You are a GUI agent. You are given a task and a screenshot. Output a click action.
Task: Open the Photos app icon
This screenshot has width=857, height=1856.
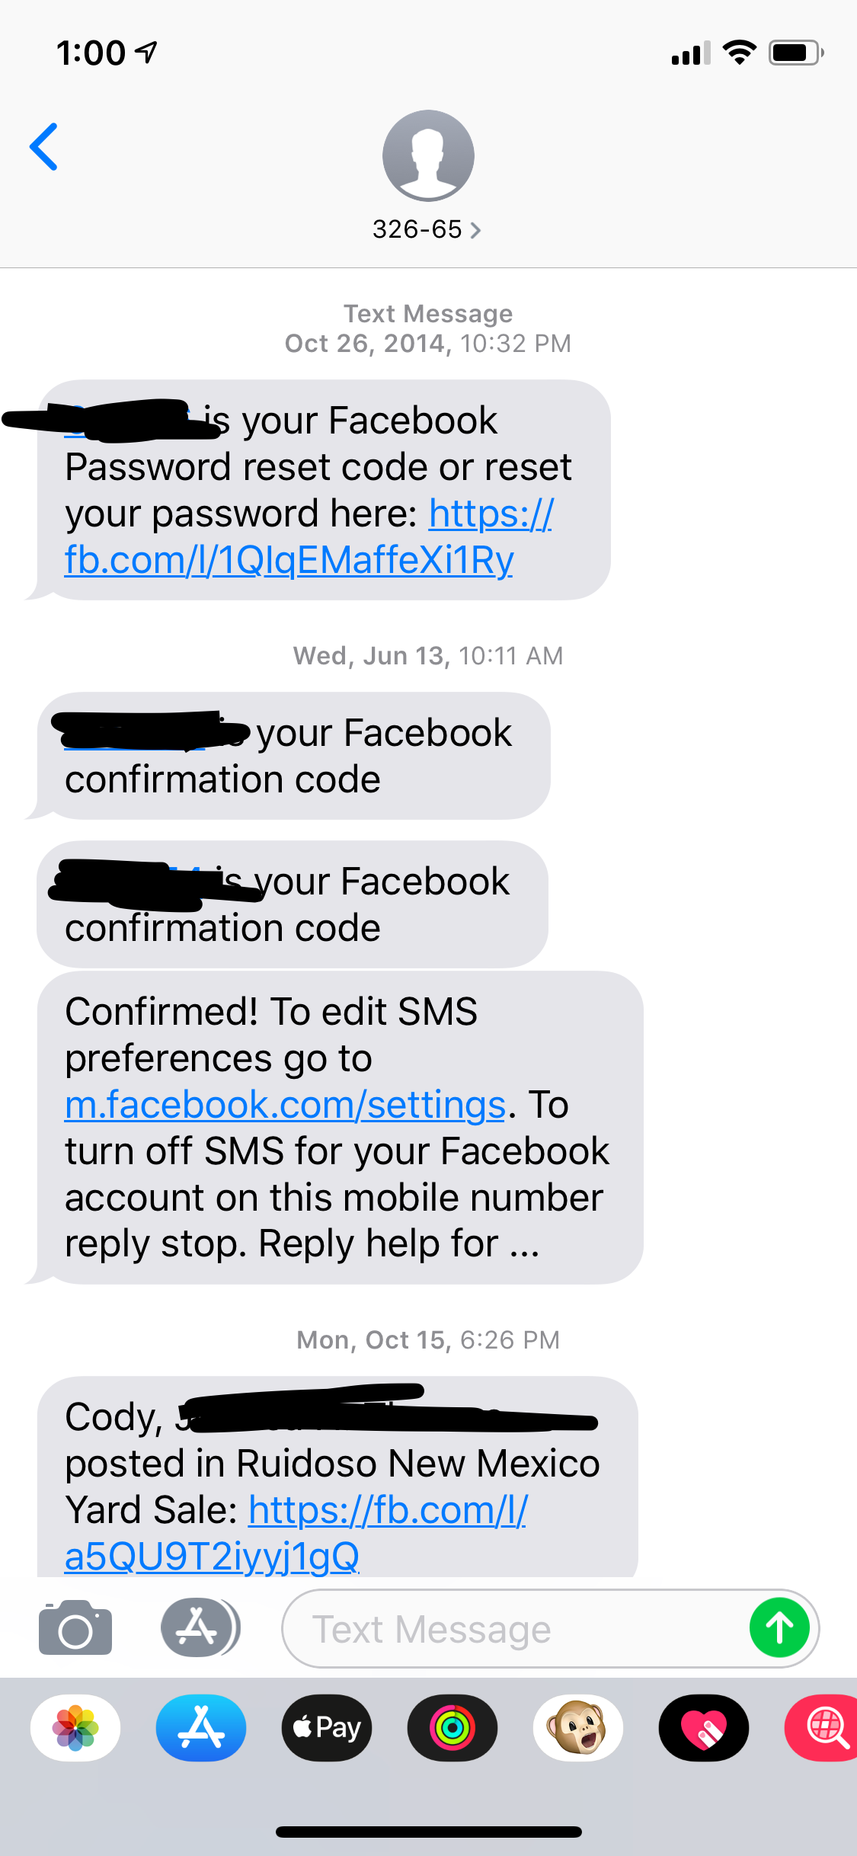click(75, 1728)
